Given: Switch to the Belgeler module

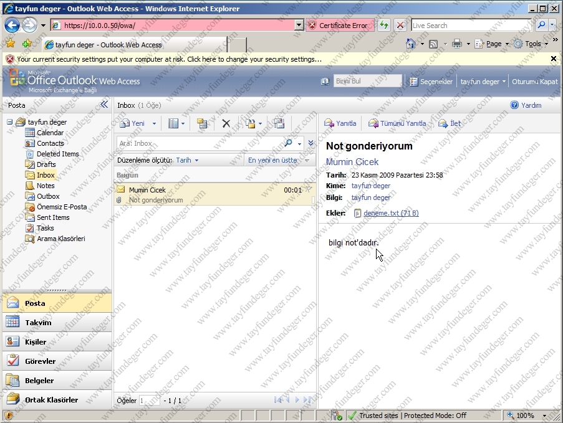Looking at the screenshot, I should (57, 380).
